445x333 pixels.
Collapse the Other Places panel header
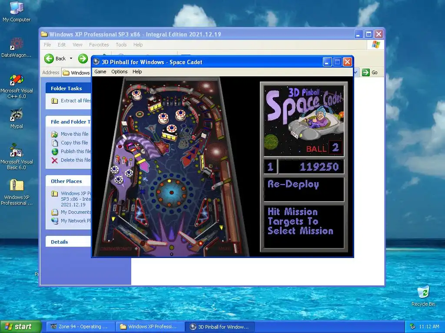(68, 181)
